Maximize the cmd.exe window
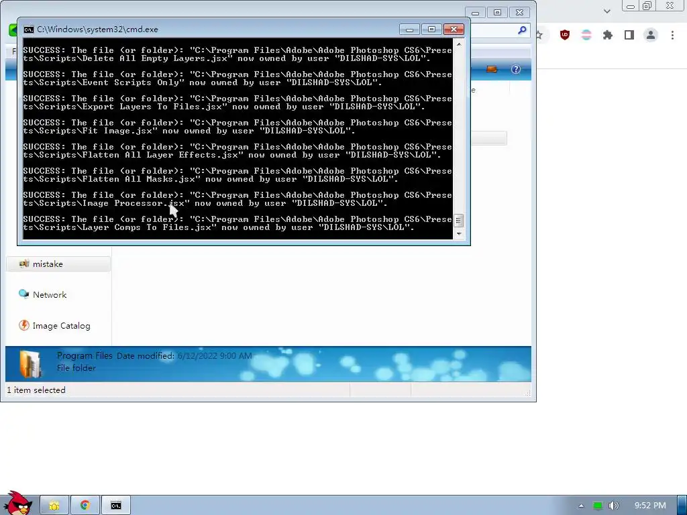This screenshot has width=687, height=515. coord(431,30)
